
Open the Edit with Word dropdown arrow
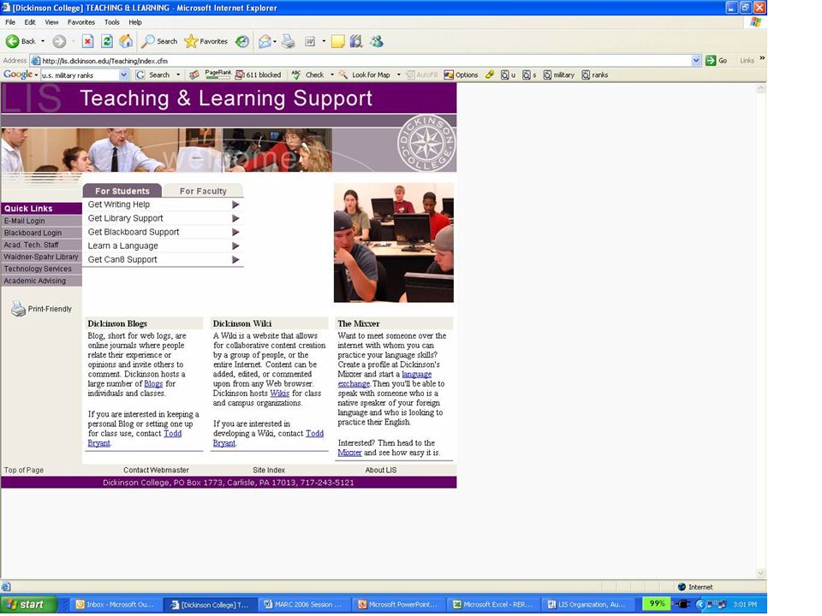pos(324,41)
